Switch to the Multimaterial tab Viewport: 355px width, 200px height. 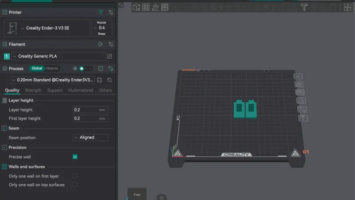coord(81,90)
